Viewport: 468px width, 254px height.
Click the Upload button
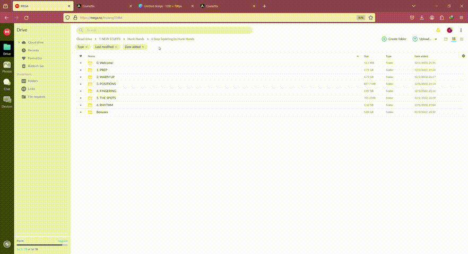click(422, 39)
